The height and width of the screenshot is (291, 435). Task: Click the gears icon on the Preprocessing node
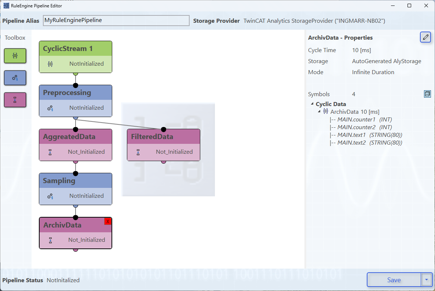click(x=50, y=108)
